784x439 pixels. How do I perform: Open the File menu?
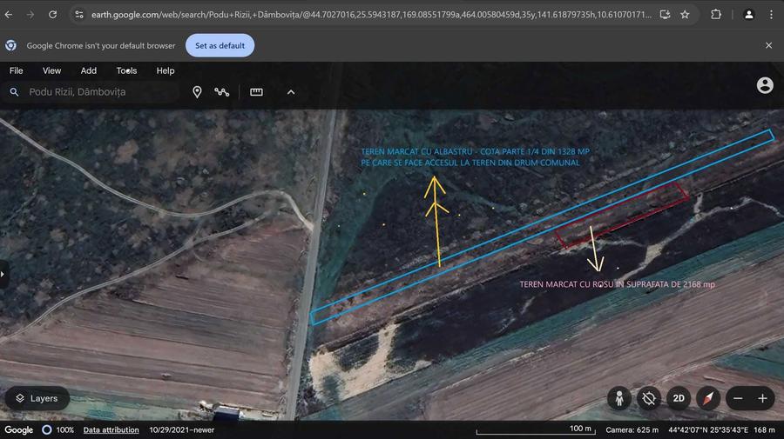16,70
